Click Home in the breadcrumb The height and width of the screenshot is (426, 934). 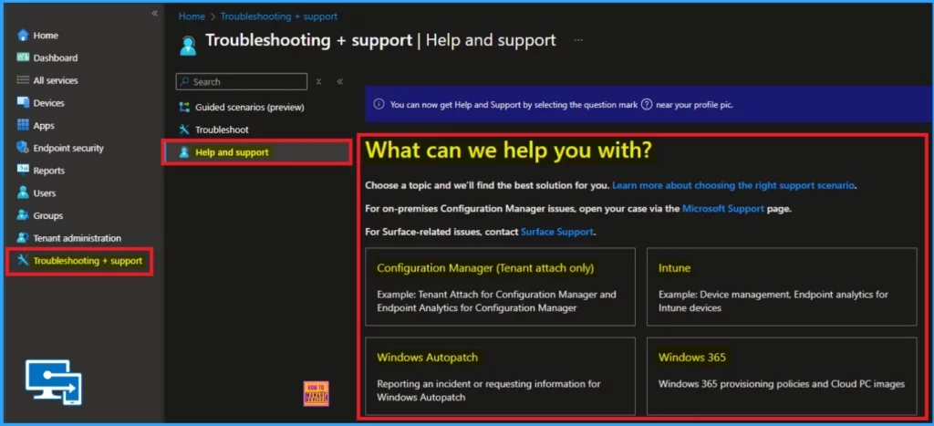(x=192, y=16)
